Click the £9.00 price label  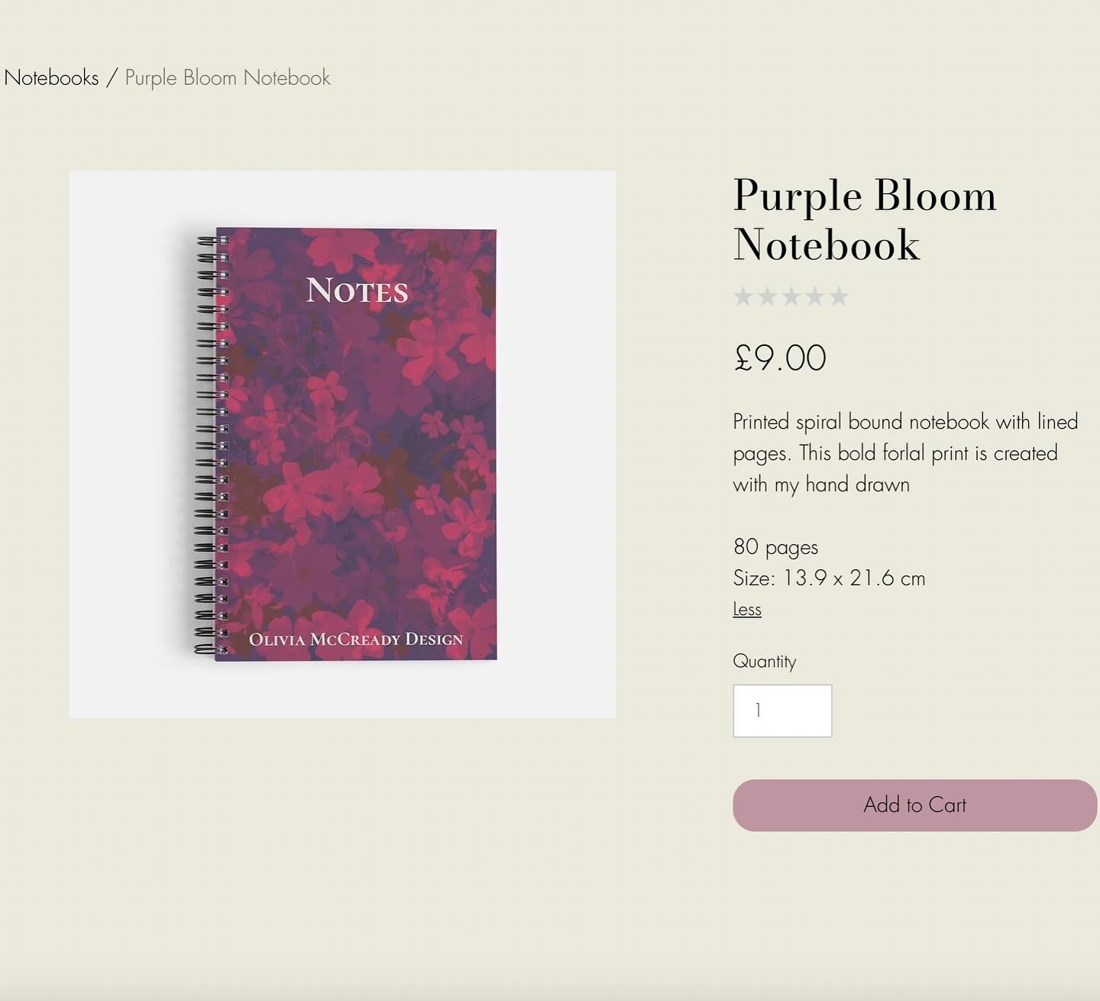tap(778, 358)
